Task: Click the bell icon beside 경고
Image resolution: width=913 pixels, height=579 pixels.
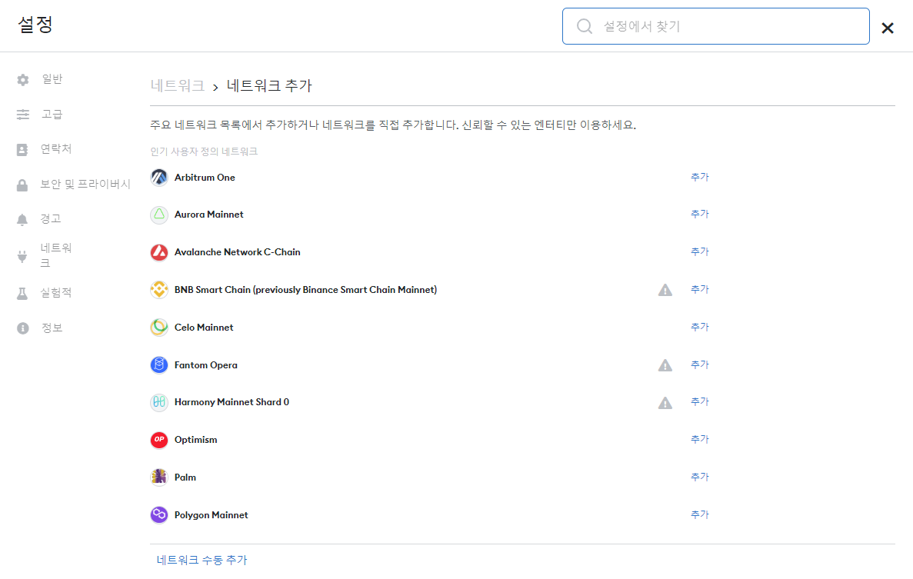Action: point(22,219)
